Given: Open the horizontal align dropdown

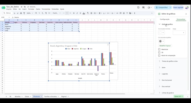Looking at the screenshot, I should (x=100, y=13).
